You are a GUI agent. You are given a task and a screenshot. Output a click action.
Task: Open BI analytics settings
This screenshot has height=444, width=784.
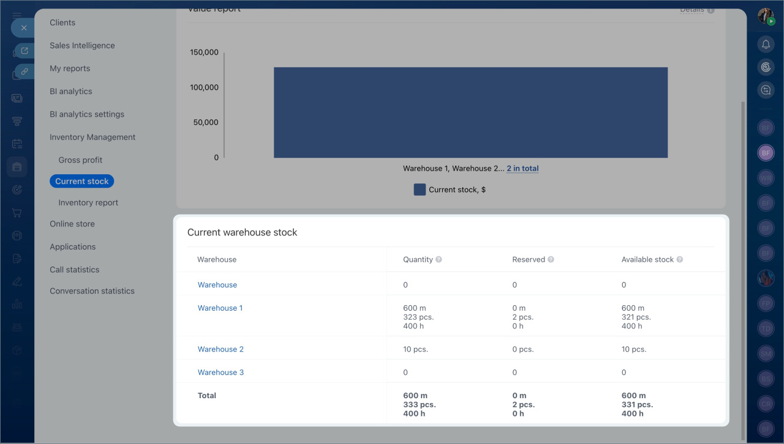click(x=87, y=114)
